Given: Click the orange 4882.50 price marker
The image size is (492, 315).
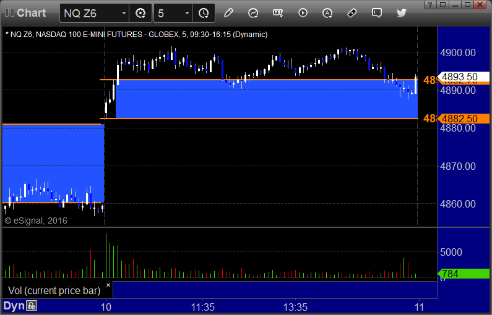Looking at the screenshot, I should point(464,119).
